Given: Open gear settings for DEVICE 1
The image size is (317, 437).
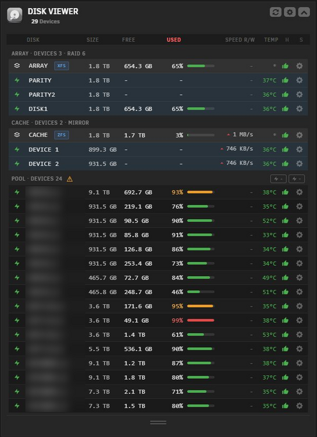Looking at the screenshot, I should (x=300, y=149).
